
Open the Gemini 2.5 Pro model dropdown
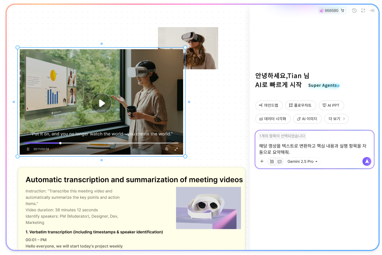coord(302,161)
